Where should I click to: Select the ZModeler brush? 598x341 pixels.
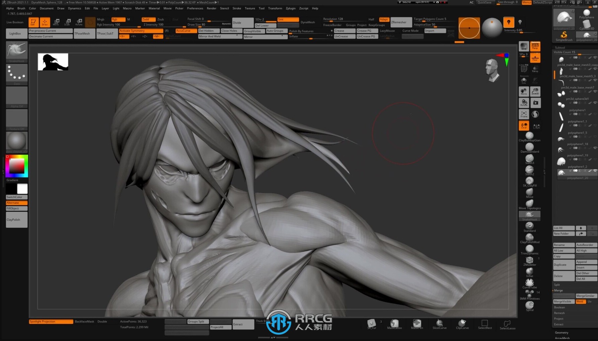[x=529, y=261]
